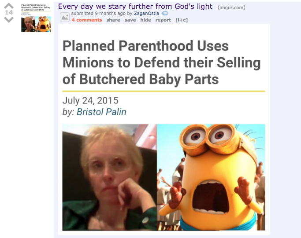Open ZaganOstia's user profile

pyautogui.click(x=146, y=13)
